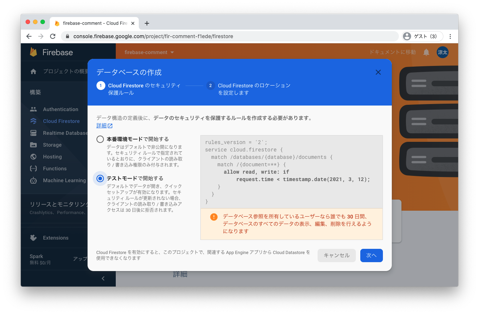479x314 pixels.
Task: Click the Hosting globe icon
Action: pos(33,157)
